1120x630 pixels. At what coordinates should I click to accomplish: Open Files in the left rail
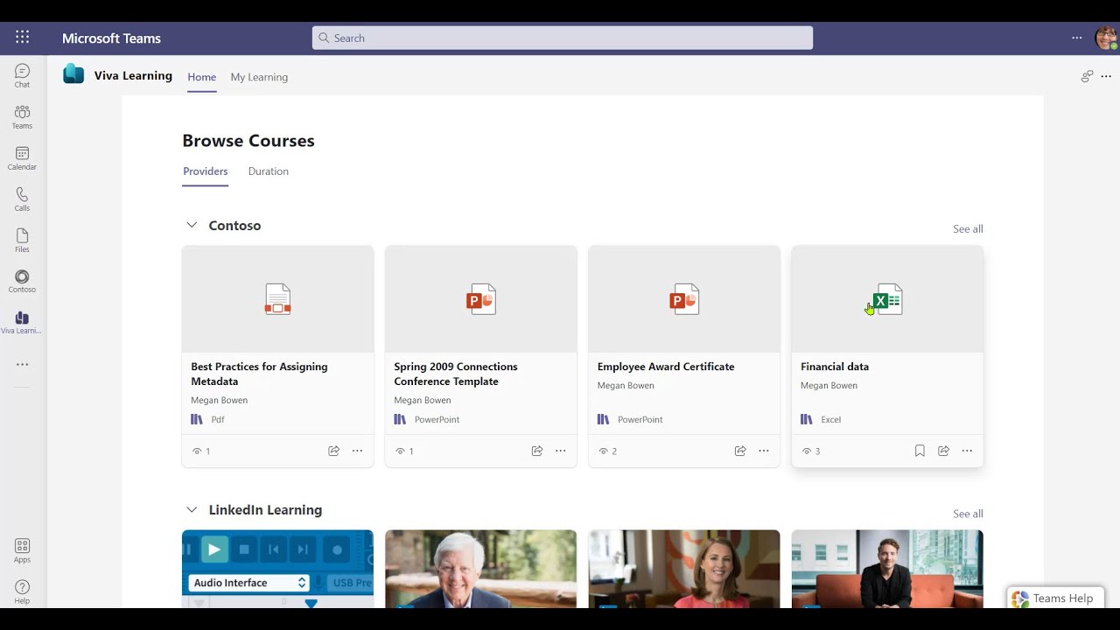click(22, 240)
